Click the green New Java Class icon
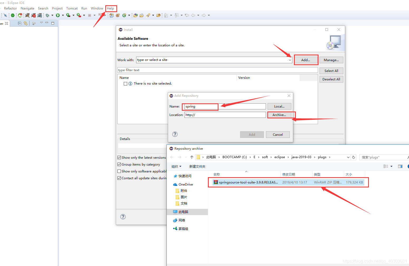This screenshot has width=409, height=266. tap(124, 15)
